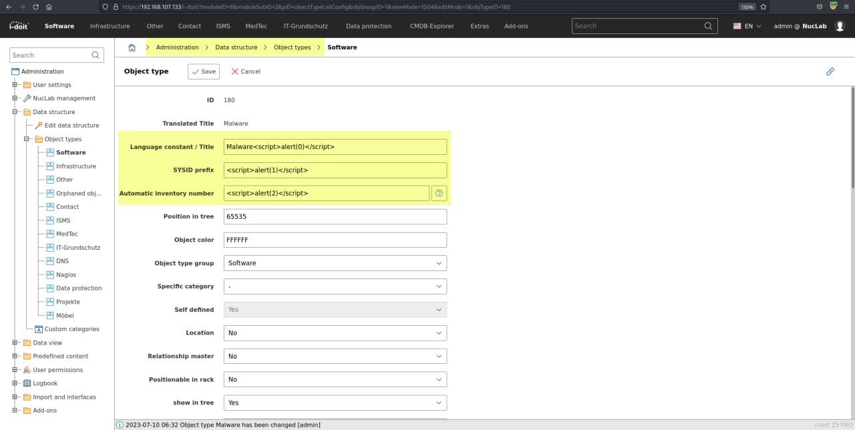Cancel editing the object type
Image resolution: width=855 pixels, height=430 pixels.
coord(246,71)
